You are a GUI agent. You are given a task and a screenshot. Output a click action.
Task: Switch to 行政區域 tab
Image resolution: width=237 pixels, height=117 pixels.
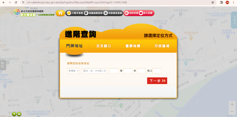(x=162, y=46)
